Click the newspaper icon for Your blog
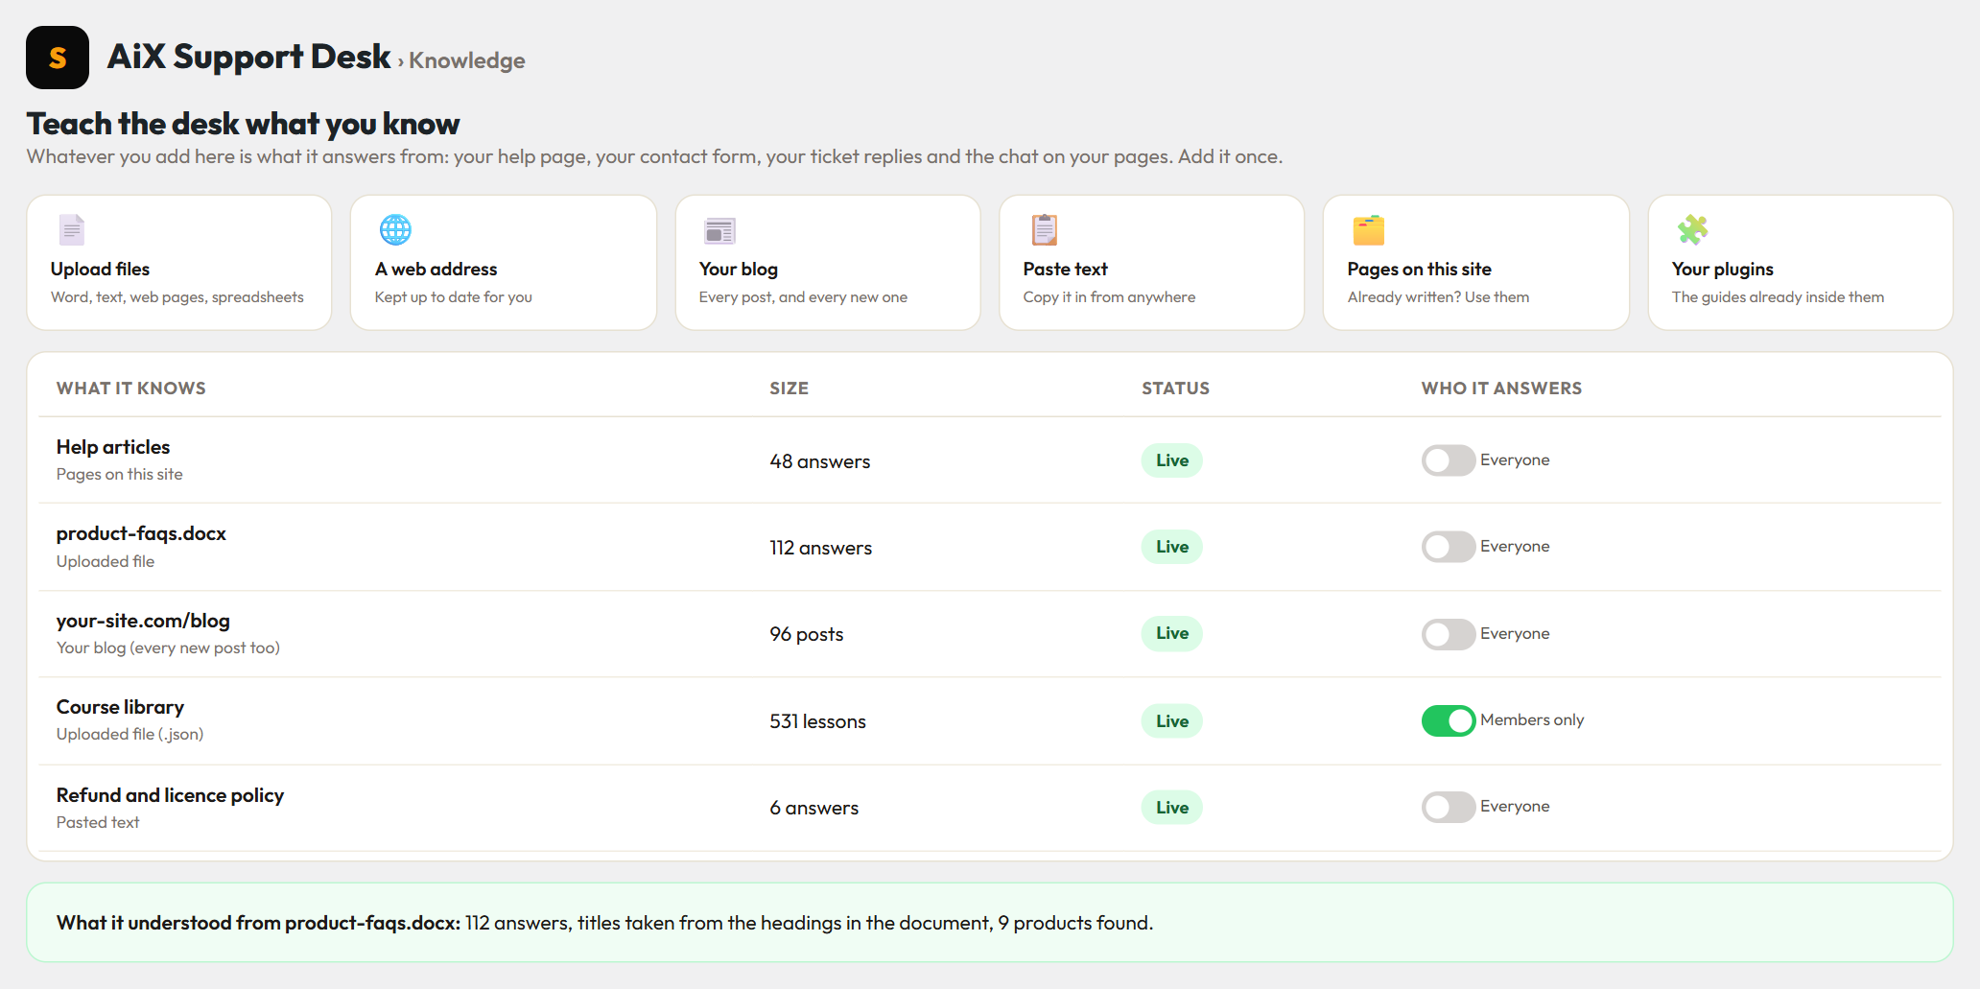 click(719, 230)
